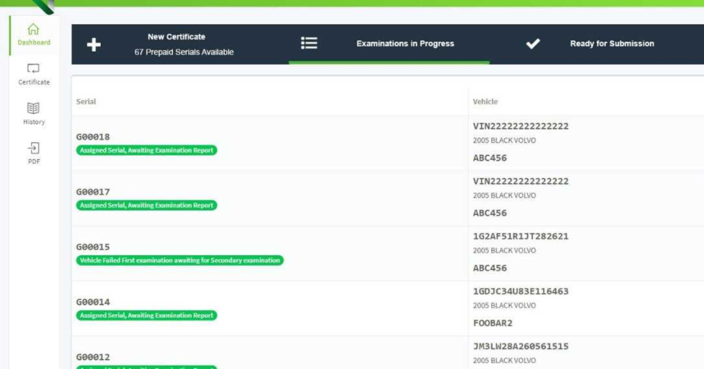Open serial G00015 entry

point(93,247)
